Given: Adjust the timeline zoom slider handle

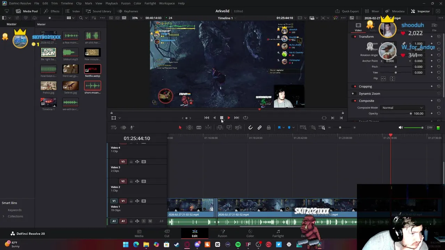Looking at the screenshot, I should coord(340,128).
